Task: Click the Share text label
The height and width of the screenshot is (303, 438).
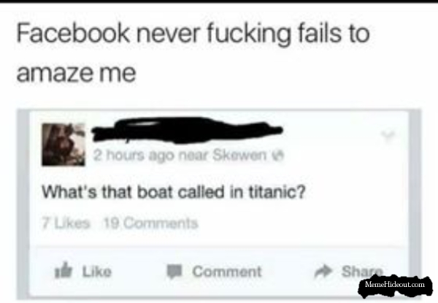Action: pos(362,271)
